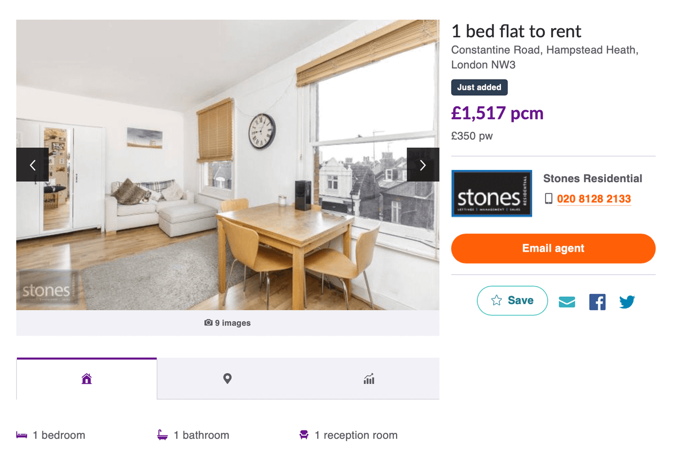
Task: Switch to the map location pin tab
Action: pos(227,379)
